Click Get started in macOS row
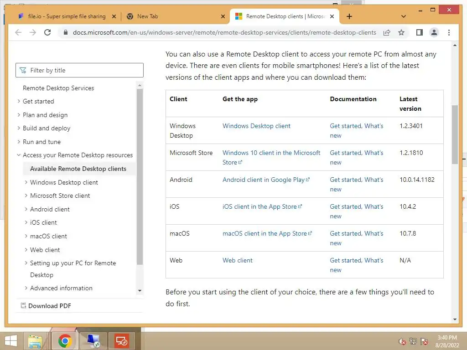The image size is (467, 350). (x=346, y=233)
